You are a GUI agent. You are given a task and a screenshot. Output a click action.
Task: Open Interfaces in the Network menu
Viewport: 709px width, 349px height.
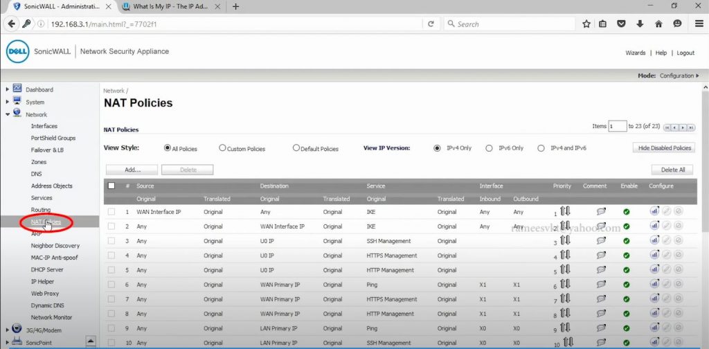click(44, 126)
